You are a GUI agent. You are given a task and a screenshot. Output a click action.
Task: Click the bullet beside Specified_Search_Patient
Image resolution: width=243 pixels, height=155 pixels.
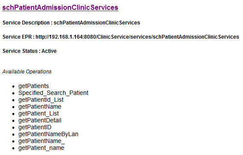point(13,93)
